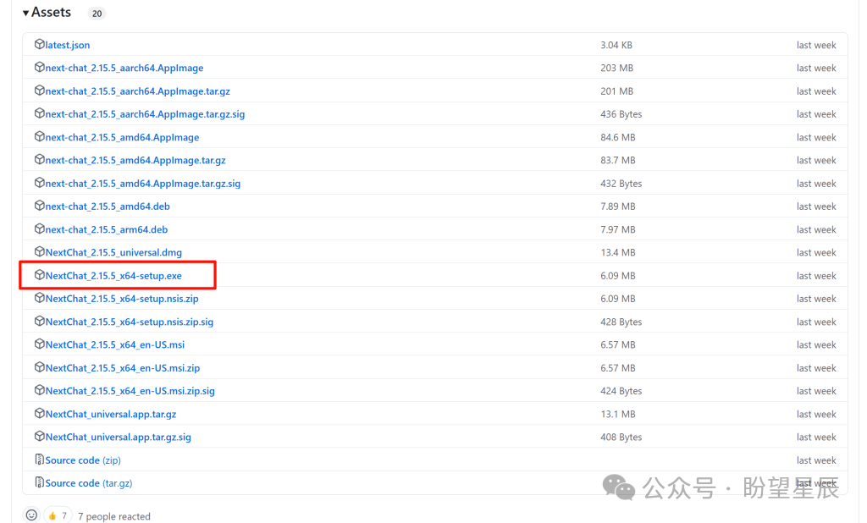Image resolution: width=867 pixels, height=523 pixels.
Task: Click the asset count badge 20
Action: pyautogui.click(x=97, y=14)
